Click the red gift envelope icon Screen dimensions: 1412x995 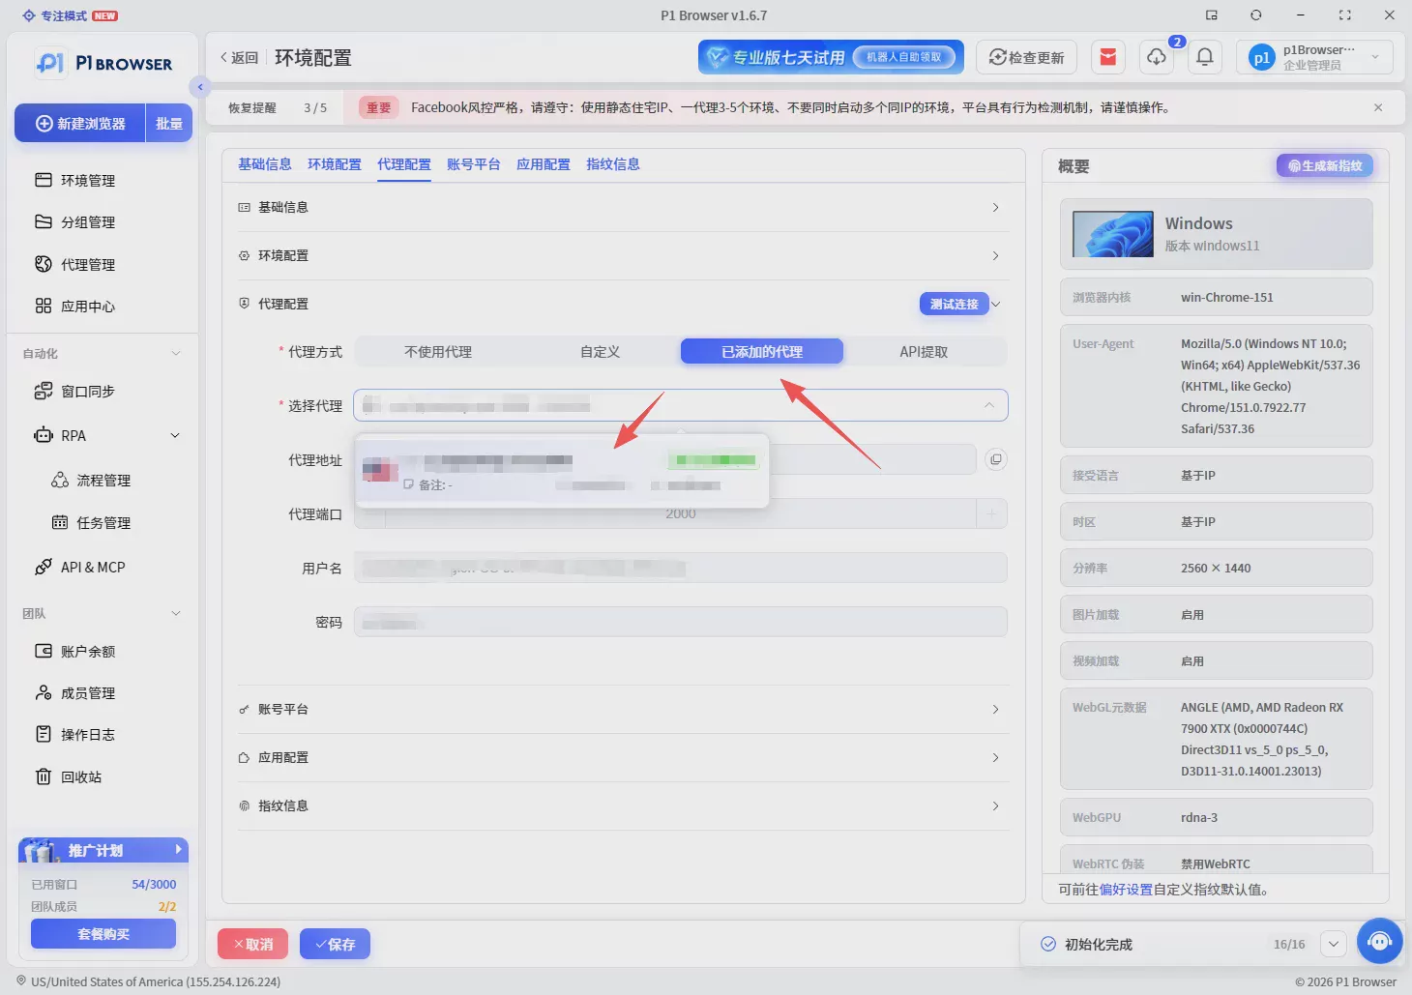(1108, 57)
